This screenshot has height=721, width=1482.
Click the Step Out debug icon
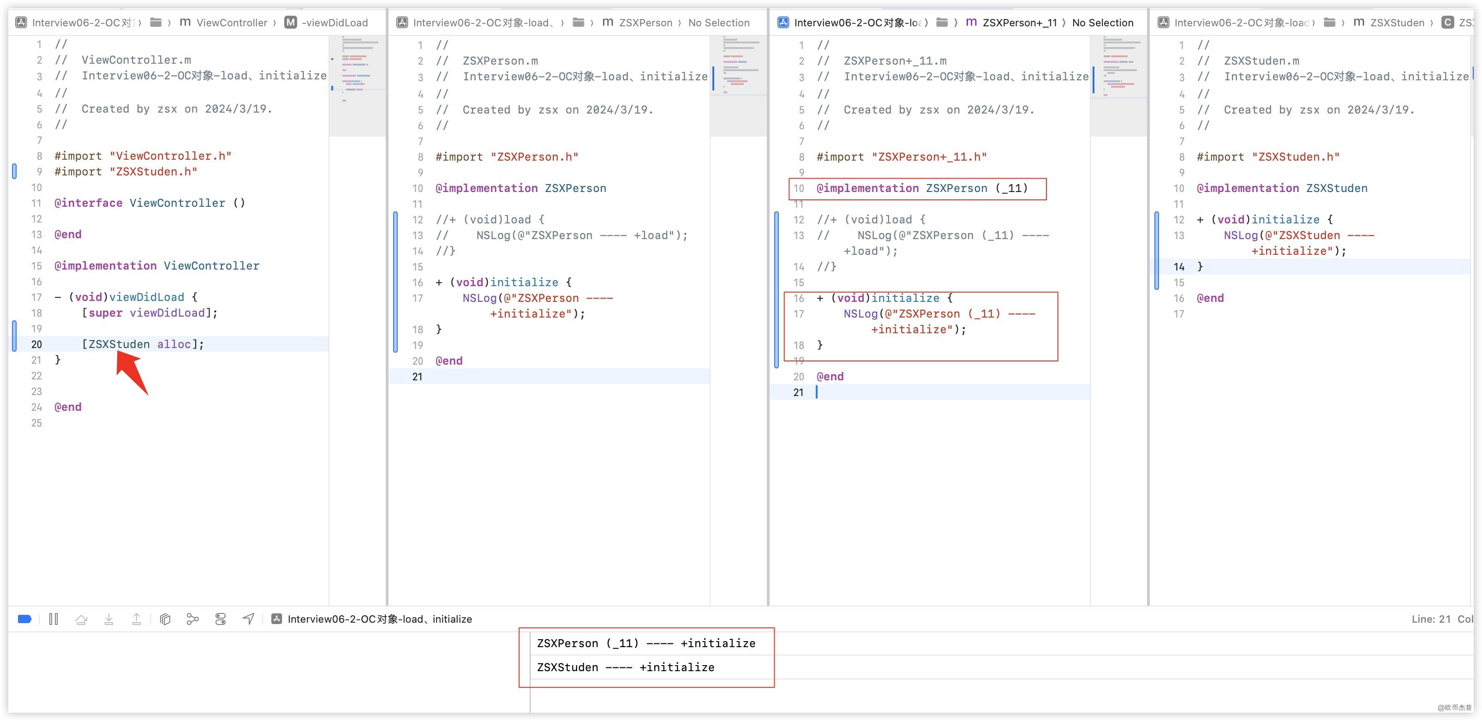pyautogui.click(x=137, y=619)
